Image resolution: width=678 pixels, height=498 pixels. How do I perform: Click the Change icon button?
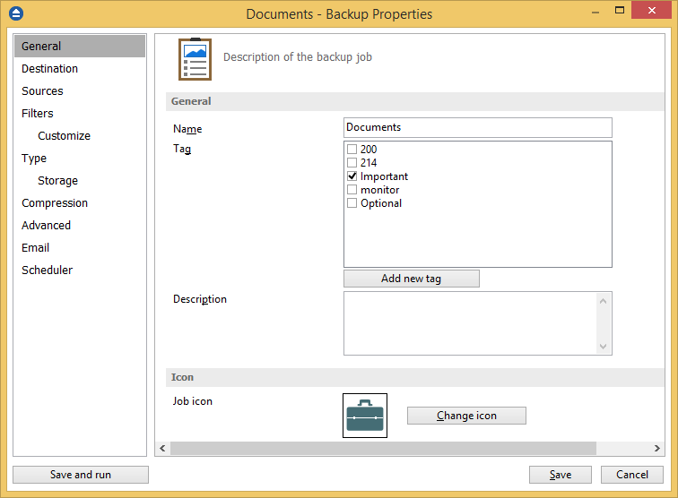pyautogui.click(x=466, y=416)
